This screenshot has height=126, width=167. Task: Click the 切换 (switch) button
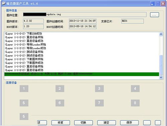click(83, 123)
